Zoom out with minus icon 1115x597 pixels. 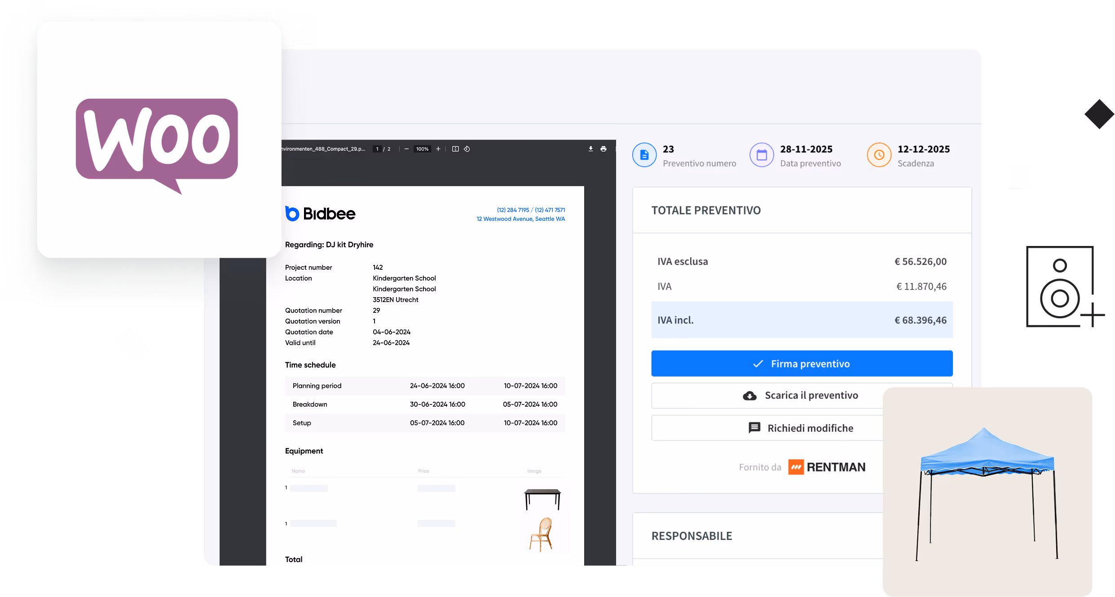(x=406, y=149)
